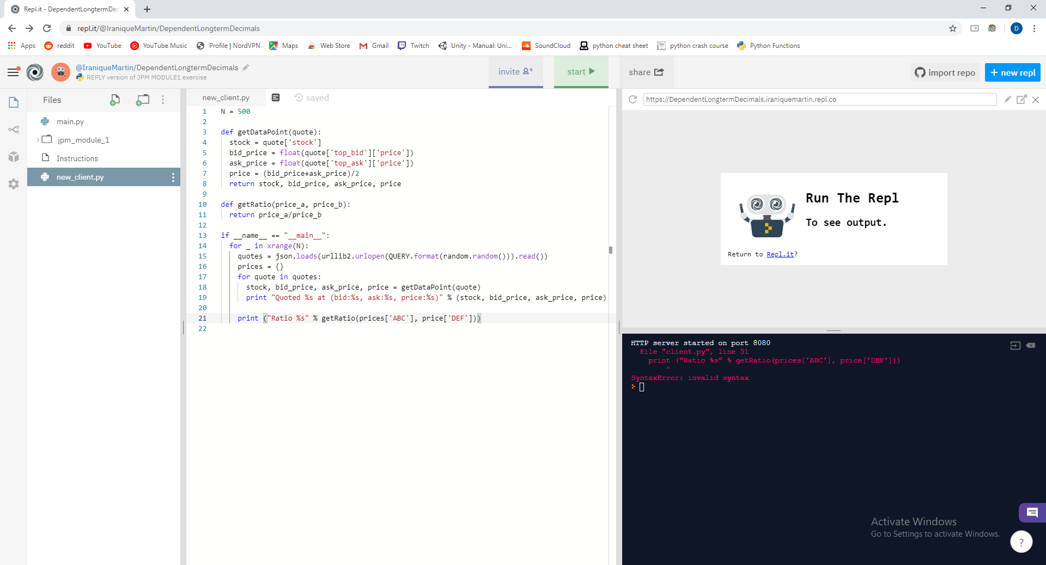The image size is (1046, 565).
Task: Open the chat support bubble
Action: pyautogui.click(x=1032, y=512)
